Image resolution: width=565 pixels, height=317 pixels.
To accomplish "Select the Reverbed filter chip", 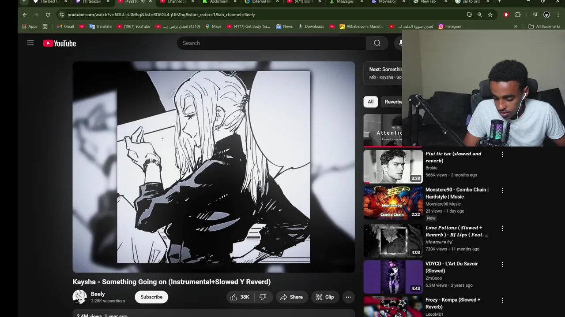I will 392,102.
